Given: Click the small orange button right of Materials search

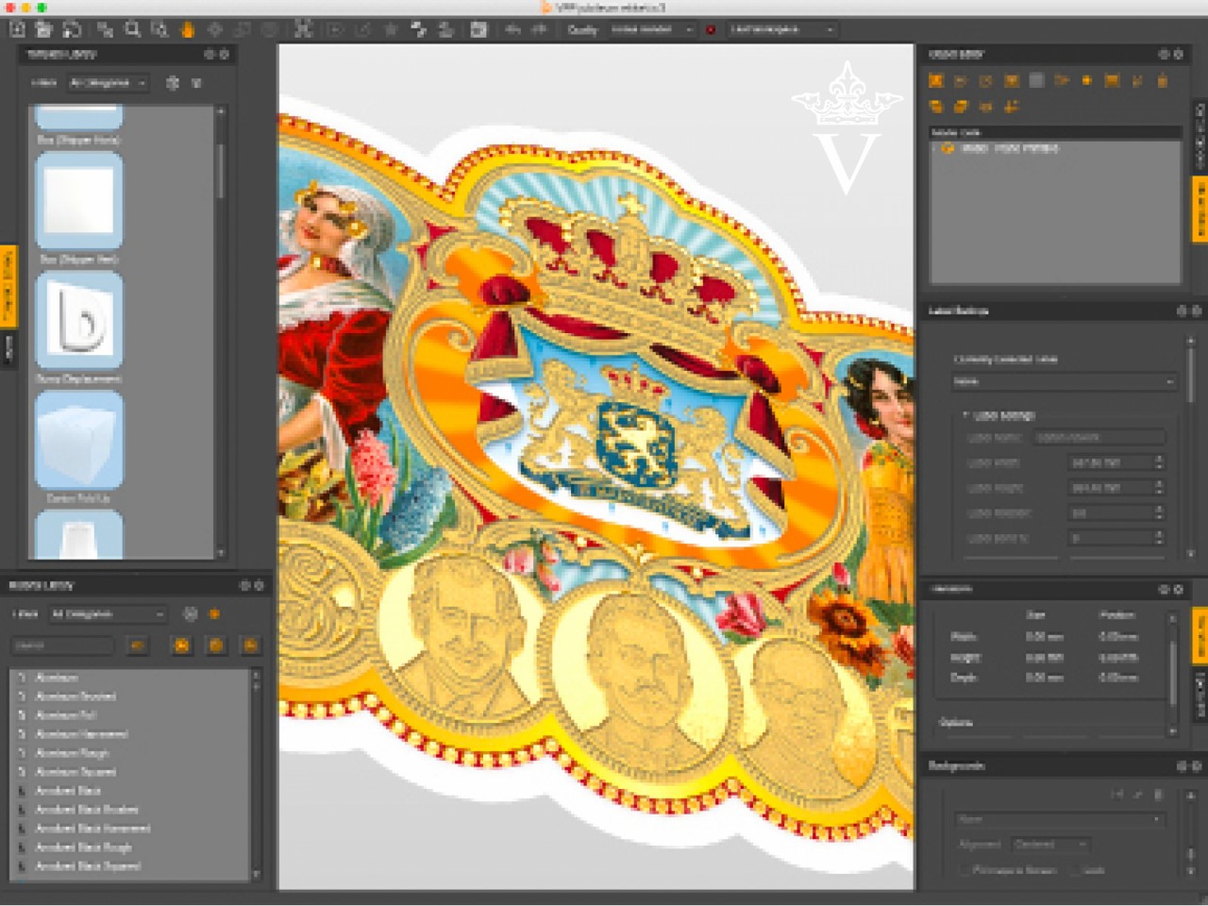Looking at the screenshot, I should point(137,646).
